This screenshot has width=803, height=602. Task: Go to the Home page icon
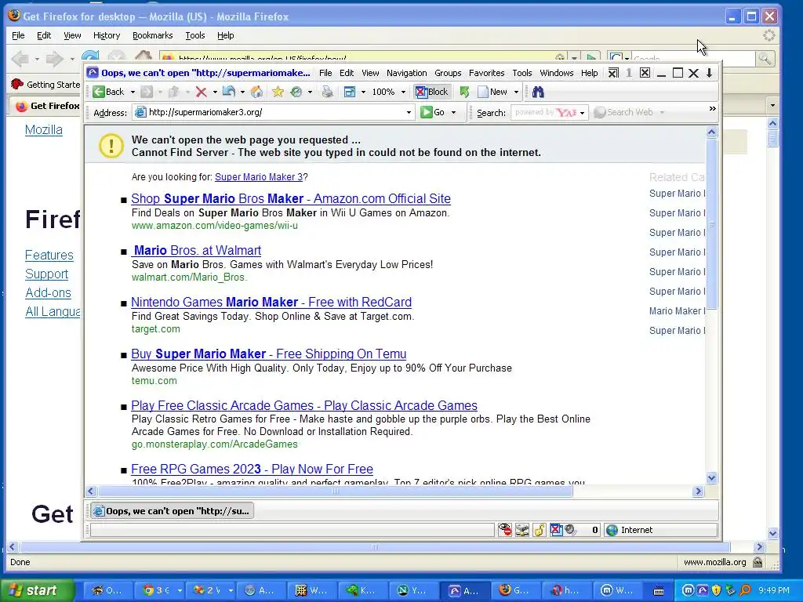(x=256, y=92)
